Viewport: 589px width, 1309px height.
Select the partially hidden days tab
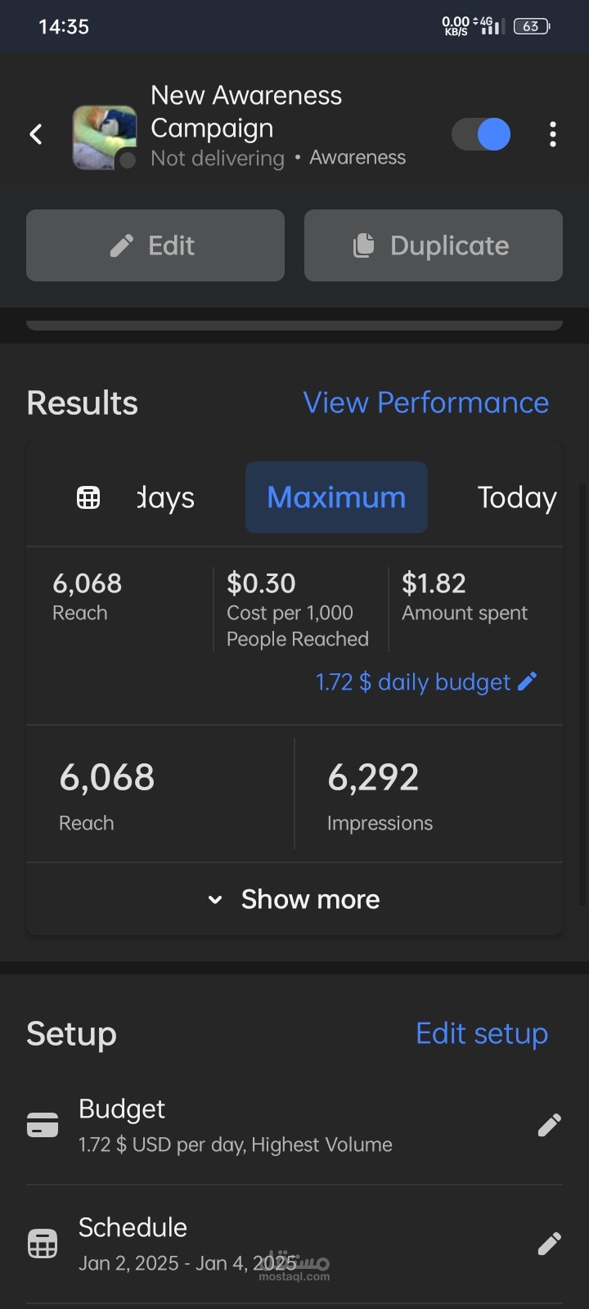pos(166,497)
